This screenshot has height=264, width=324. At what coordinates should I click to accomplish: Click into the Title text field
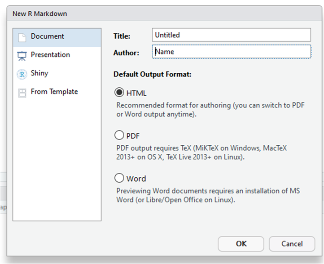coord(231,35)
